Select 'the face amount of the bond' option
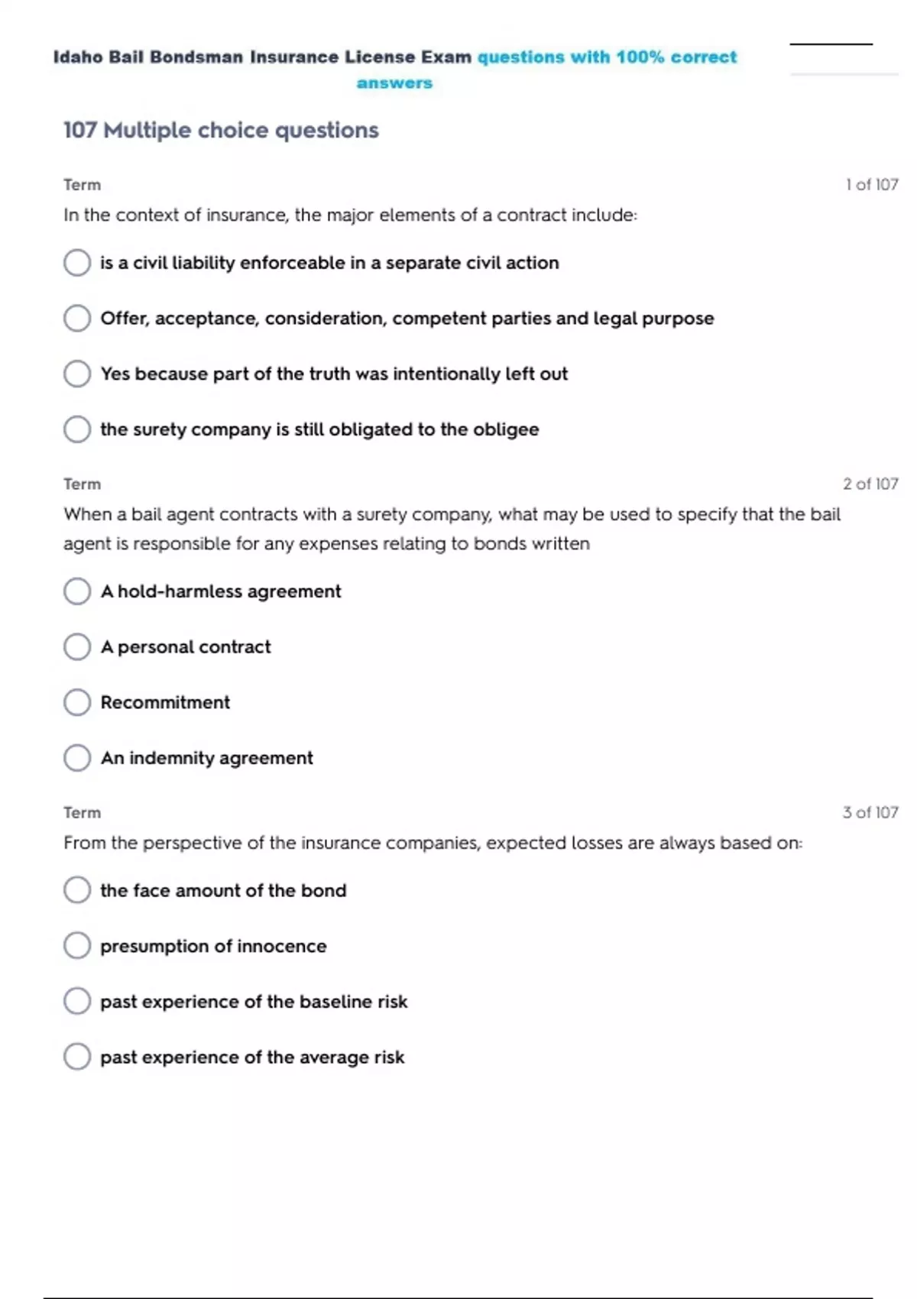This screenshot has height=1299, width=917. pyautogui.click(x=77, y=890)
